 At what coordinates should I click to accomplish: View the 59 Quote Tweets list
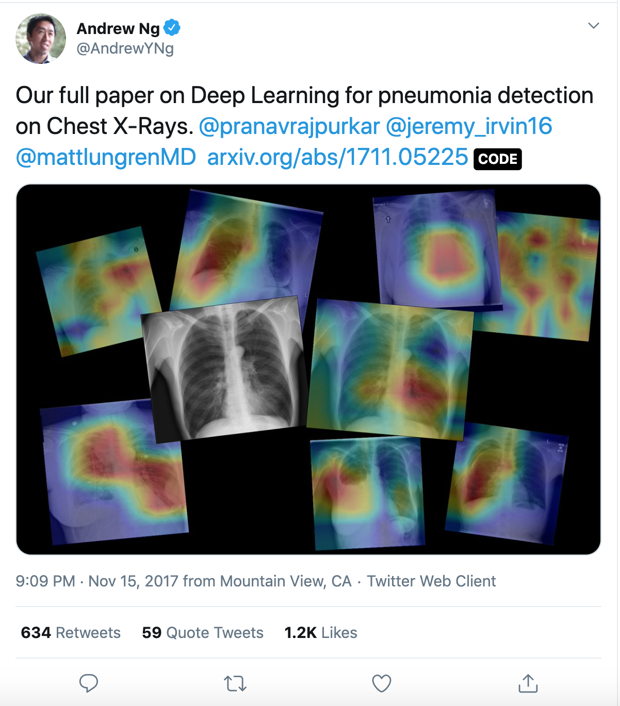pos(203,632)
